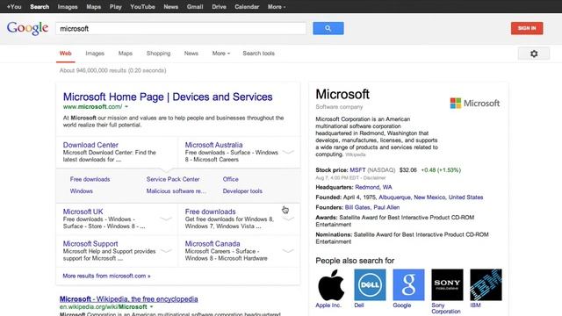Click the blue magnifier search button
Image resolution: width=562 pixels, height=316 pixels.
[x=328, y=28]
